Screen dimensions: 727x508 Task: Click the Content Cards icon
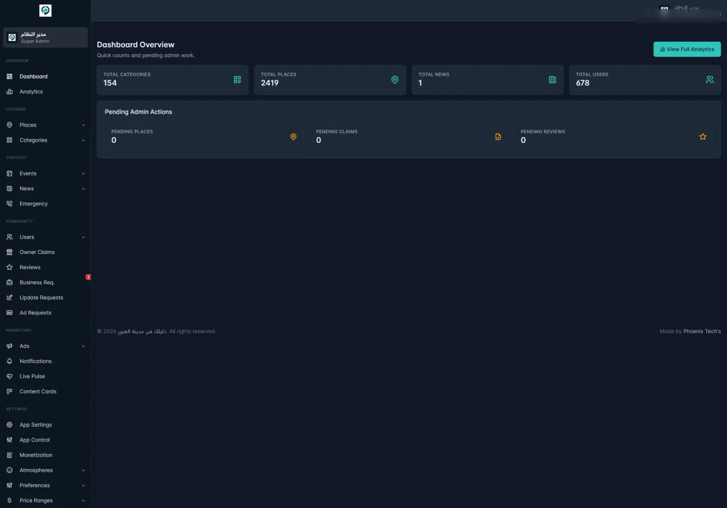(10, 391)
